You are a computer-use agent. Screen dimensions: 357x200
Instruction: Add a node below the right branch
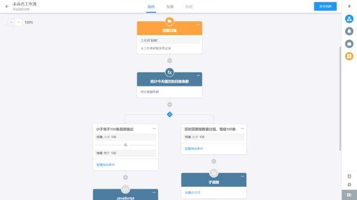click(214, 161)
